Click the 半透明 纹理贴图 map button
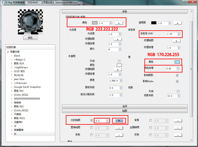198x147 pixels. tap(118, 70)
